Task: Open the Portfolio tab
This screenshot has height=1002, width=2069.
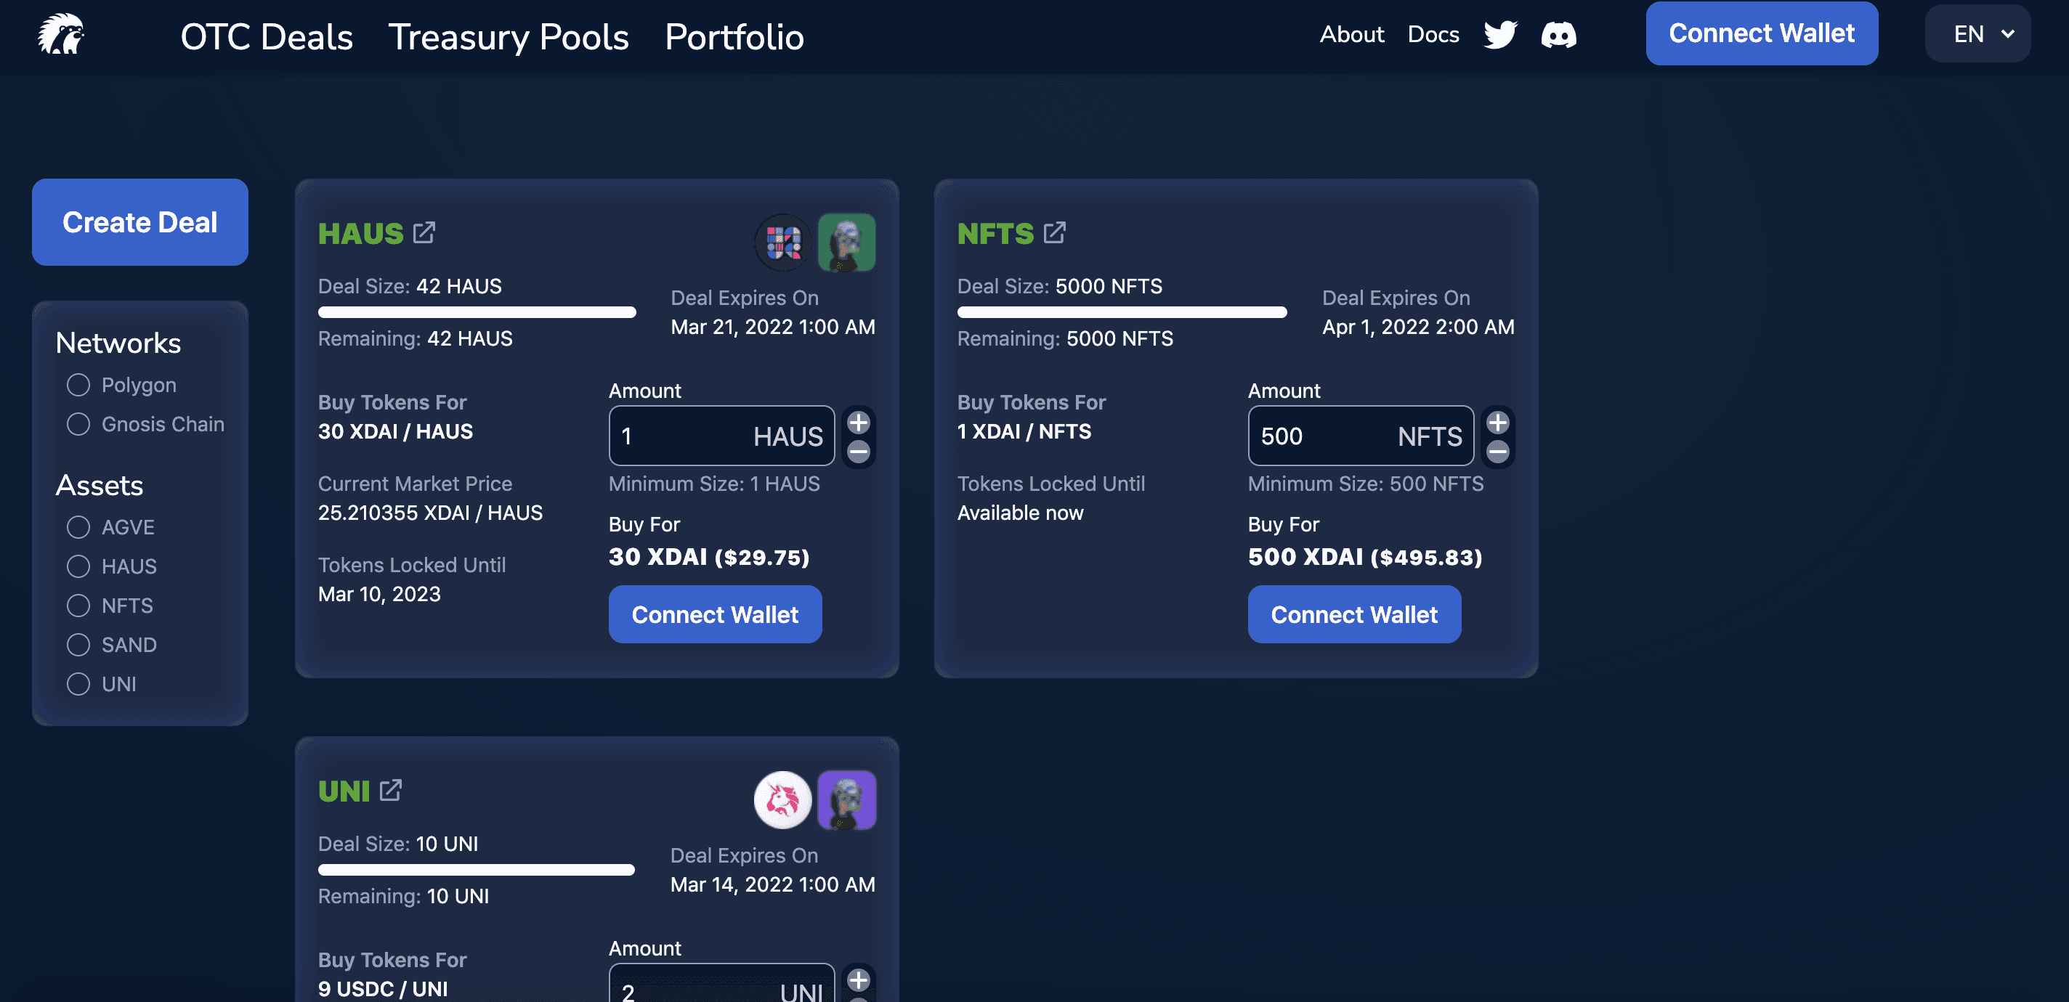Action: point(734,37)
